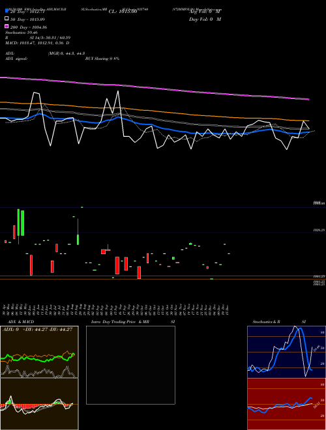Click the MACD values line

(x=37, y=43)
